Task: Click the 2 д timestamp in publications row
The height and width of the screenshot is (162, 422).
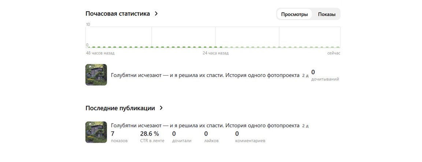Action: click(305, 126)
